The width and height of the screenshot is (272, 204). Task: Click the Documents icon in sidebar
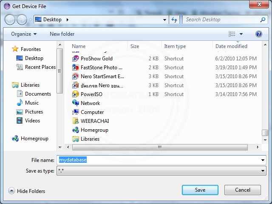[x=20, y=93]
